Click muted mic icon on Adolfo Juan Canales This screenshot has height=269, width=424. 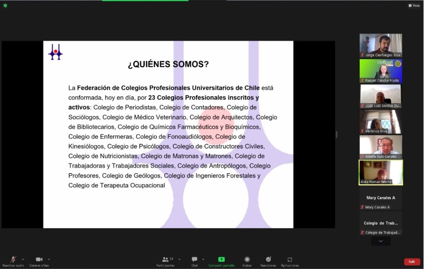pyautogui.click(x=362, y=157)
